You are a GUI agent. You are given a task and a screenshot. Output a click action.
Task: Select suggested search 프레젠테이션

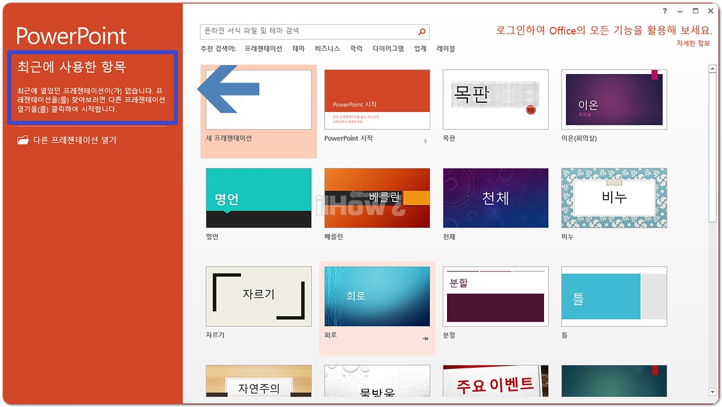263,49
